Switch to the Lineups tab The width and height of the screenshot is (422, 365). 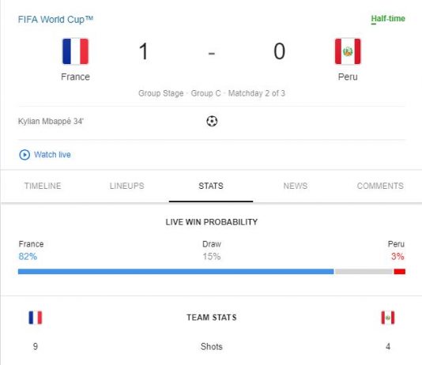[x=126, y=186]
